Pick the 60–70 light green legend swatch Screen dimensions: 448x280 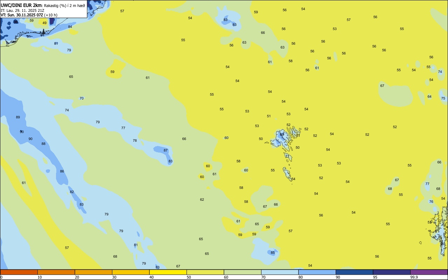pos(243,272)
